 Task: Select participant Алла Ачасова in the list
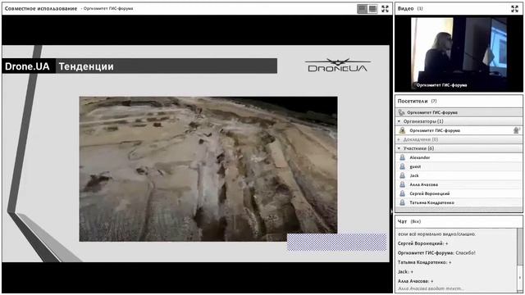point(459,184)
